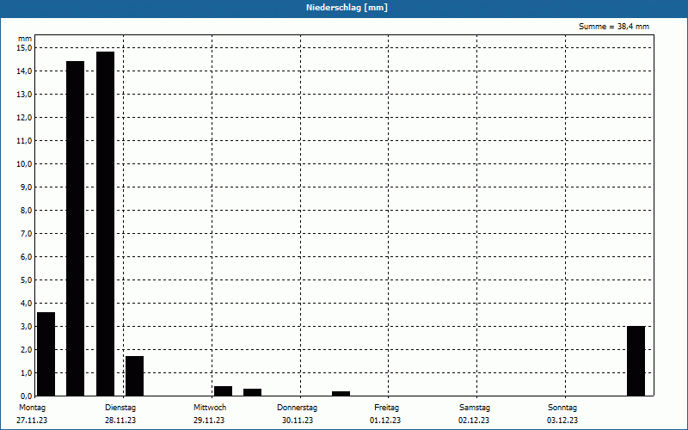Click the 'Montag' axis label
The height and width of the screenshot is (430, 688).
tap(32, 408)
